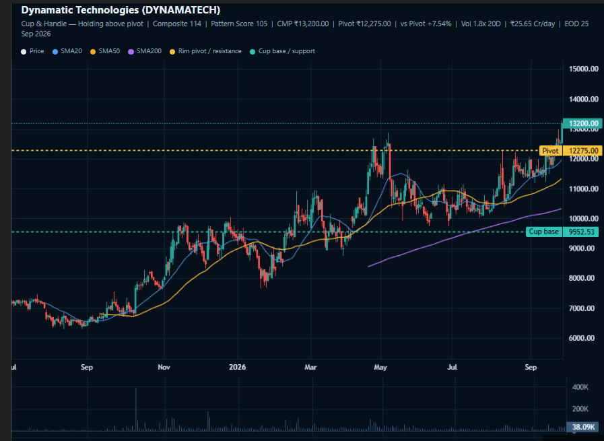Toggle the Rim pivot / resistance legend item
The height and width of the screenshot is (441, 604).
click(205, 51)
